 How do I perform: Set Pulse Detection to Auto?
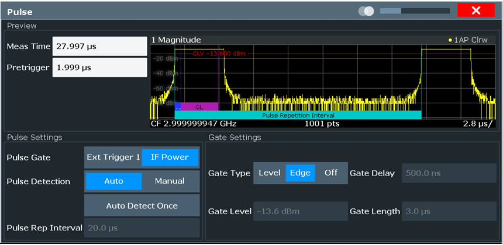click(x=113, y=181)
